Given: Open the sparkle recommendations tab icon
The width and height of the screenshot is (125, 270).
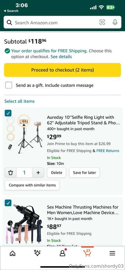Looking at the screenshot, I should (37, 253).
